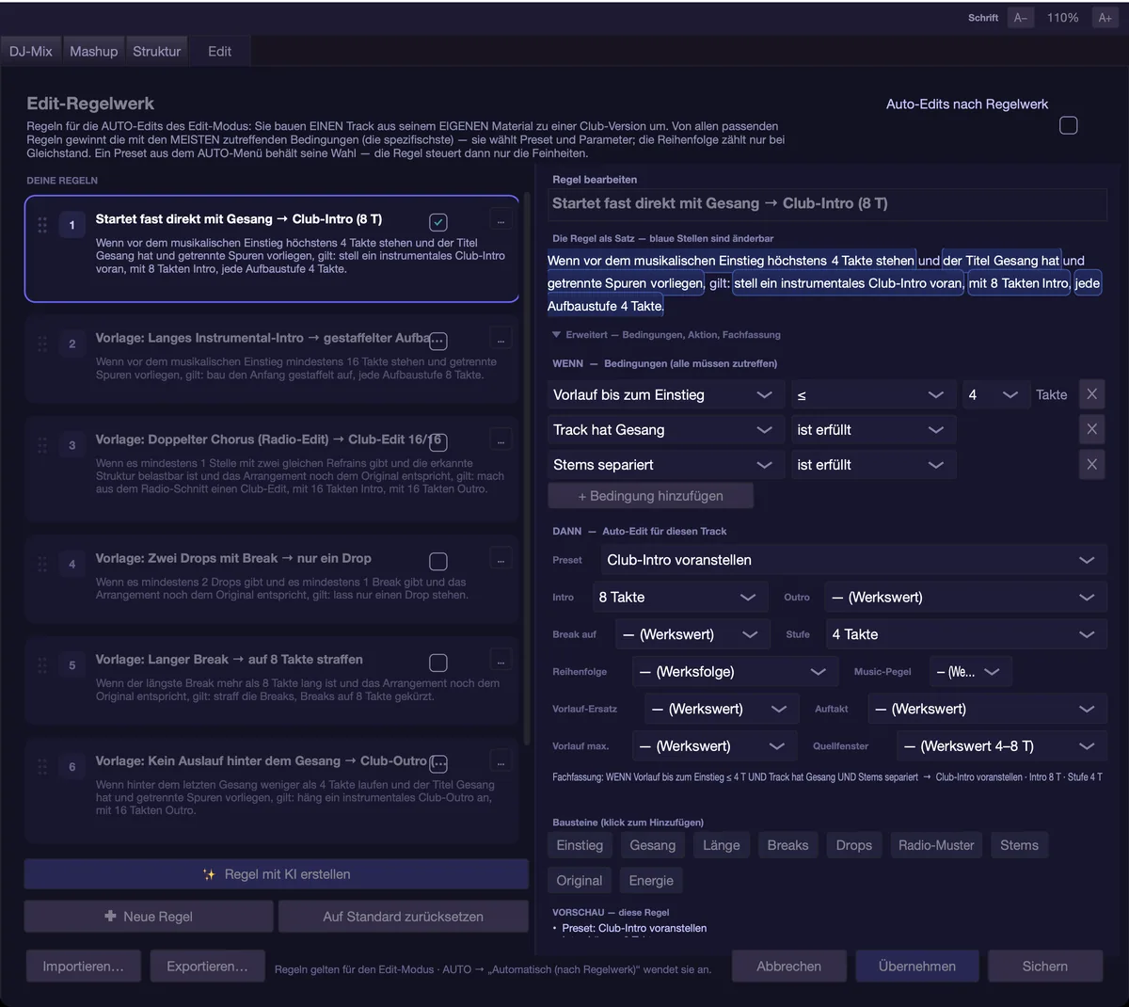Click the rule name input field
1129x1007 pixels.
(x=828, y=203)
